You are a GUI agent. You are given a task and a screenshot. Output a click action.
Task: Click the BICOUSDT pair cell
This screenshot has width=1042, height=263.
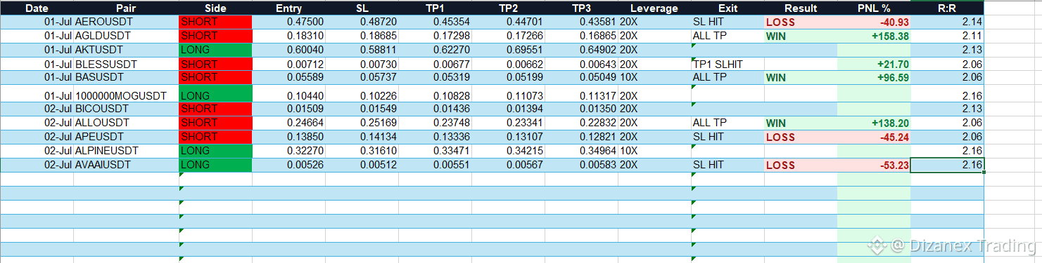coord(126,109)
